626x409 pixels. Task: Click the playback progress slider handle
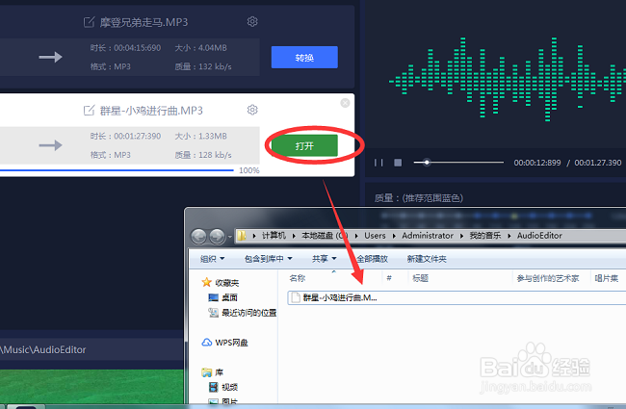point(427,163)
